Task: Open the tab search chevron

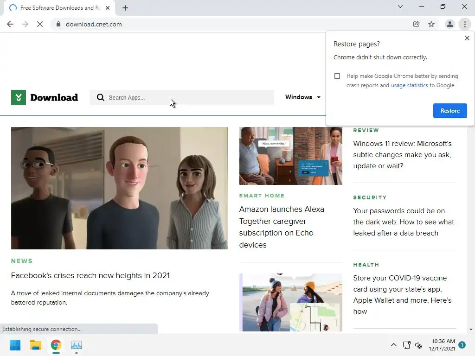Action: (x=400, y=6)
